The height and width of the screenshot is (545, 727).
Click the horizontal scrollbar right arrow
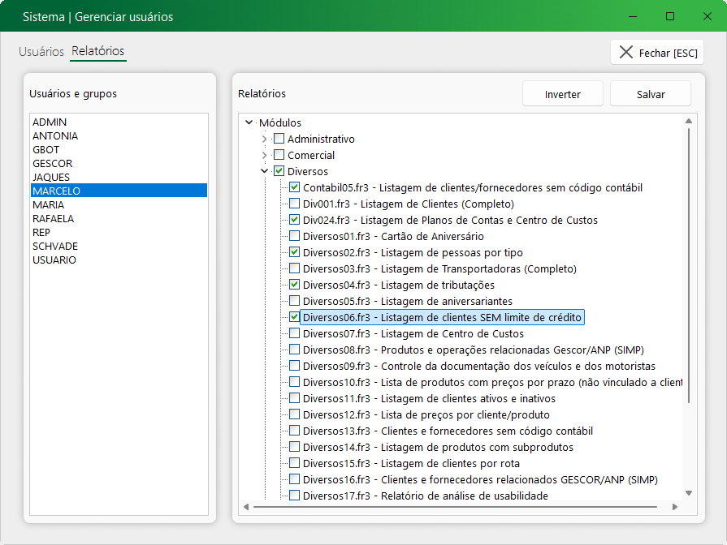click(x=677, y=506)
